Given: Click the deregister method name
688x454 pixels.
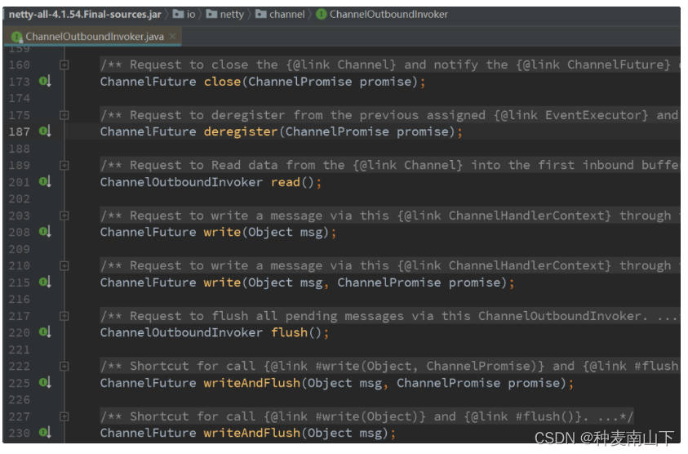Looking at the screenshot, I should (241, 131).
